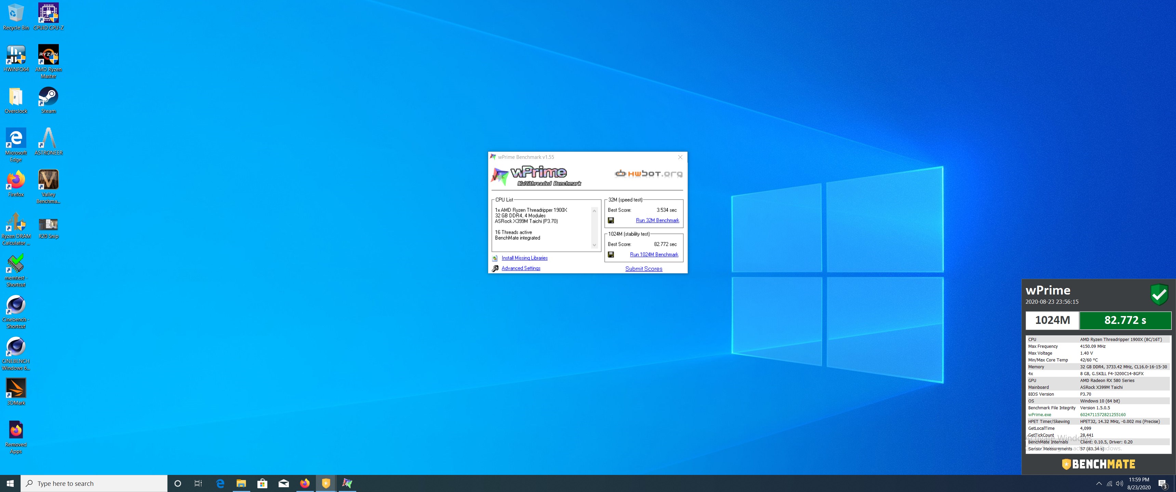Open Microsoft Store from taskbar
1176x492 pixels.
coord(263,483)
